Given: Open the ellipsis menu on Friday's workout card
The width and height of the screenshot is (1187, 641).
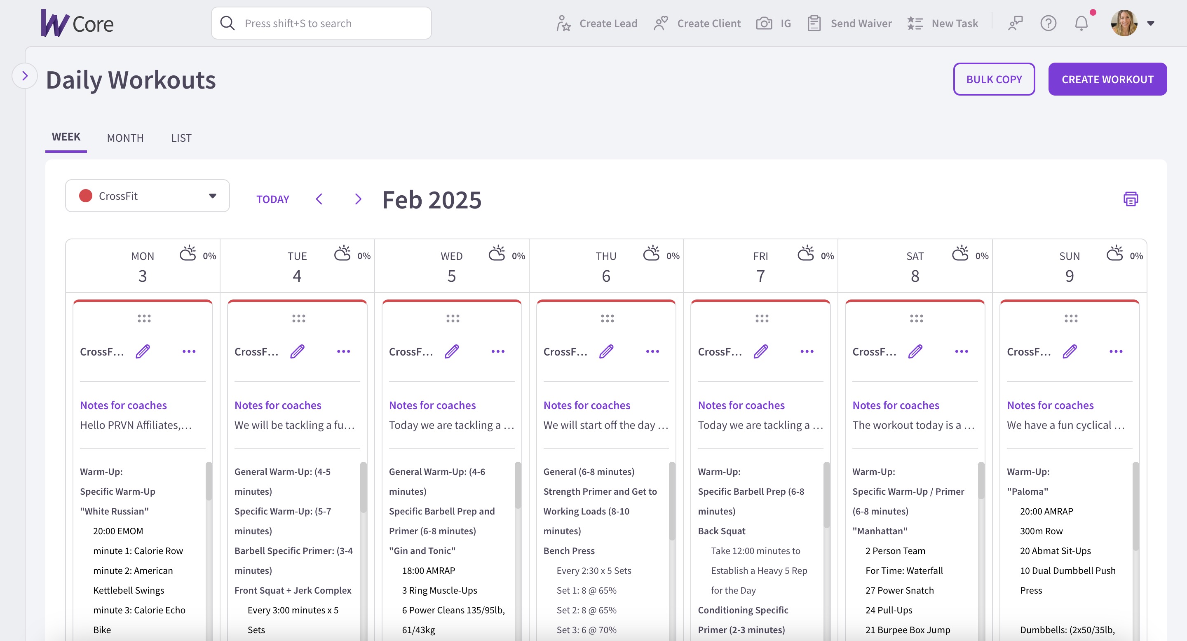Looking at the screenshot, I should point(807,351).
